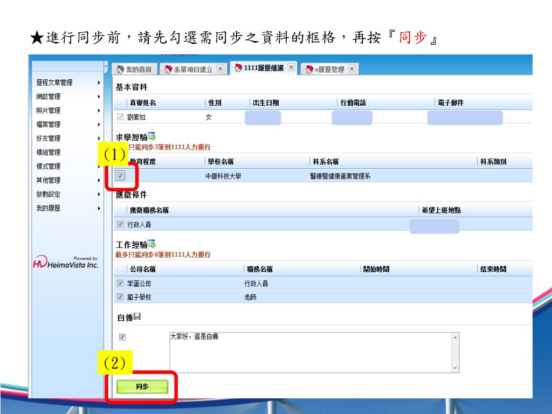Screen dimensions: 552x414
Task: Expand 照片管理 submenu arrow
Action: [99, 111]
